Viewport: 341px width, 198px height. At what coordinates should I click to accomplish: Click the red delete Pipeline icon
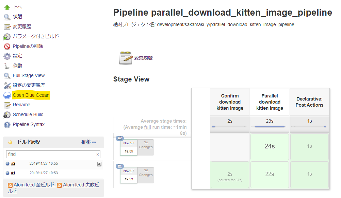click(x=7, y=47)
